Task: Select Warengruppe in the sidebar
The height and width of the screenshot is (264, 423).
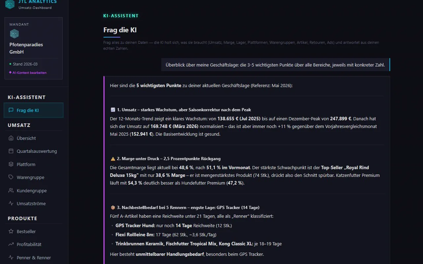Action: pyautogui.click(x=33, y=177)
